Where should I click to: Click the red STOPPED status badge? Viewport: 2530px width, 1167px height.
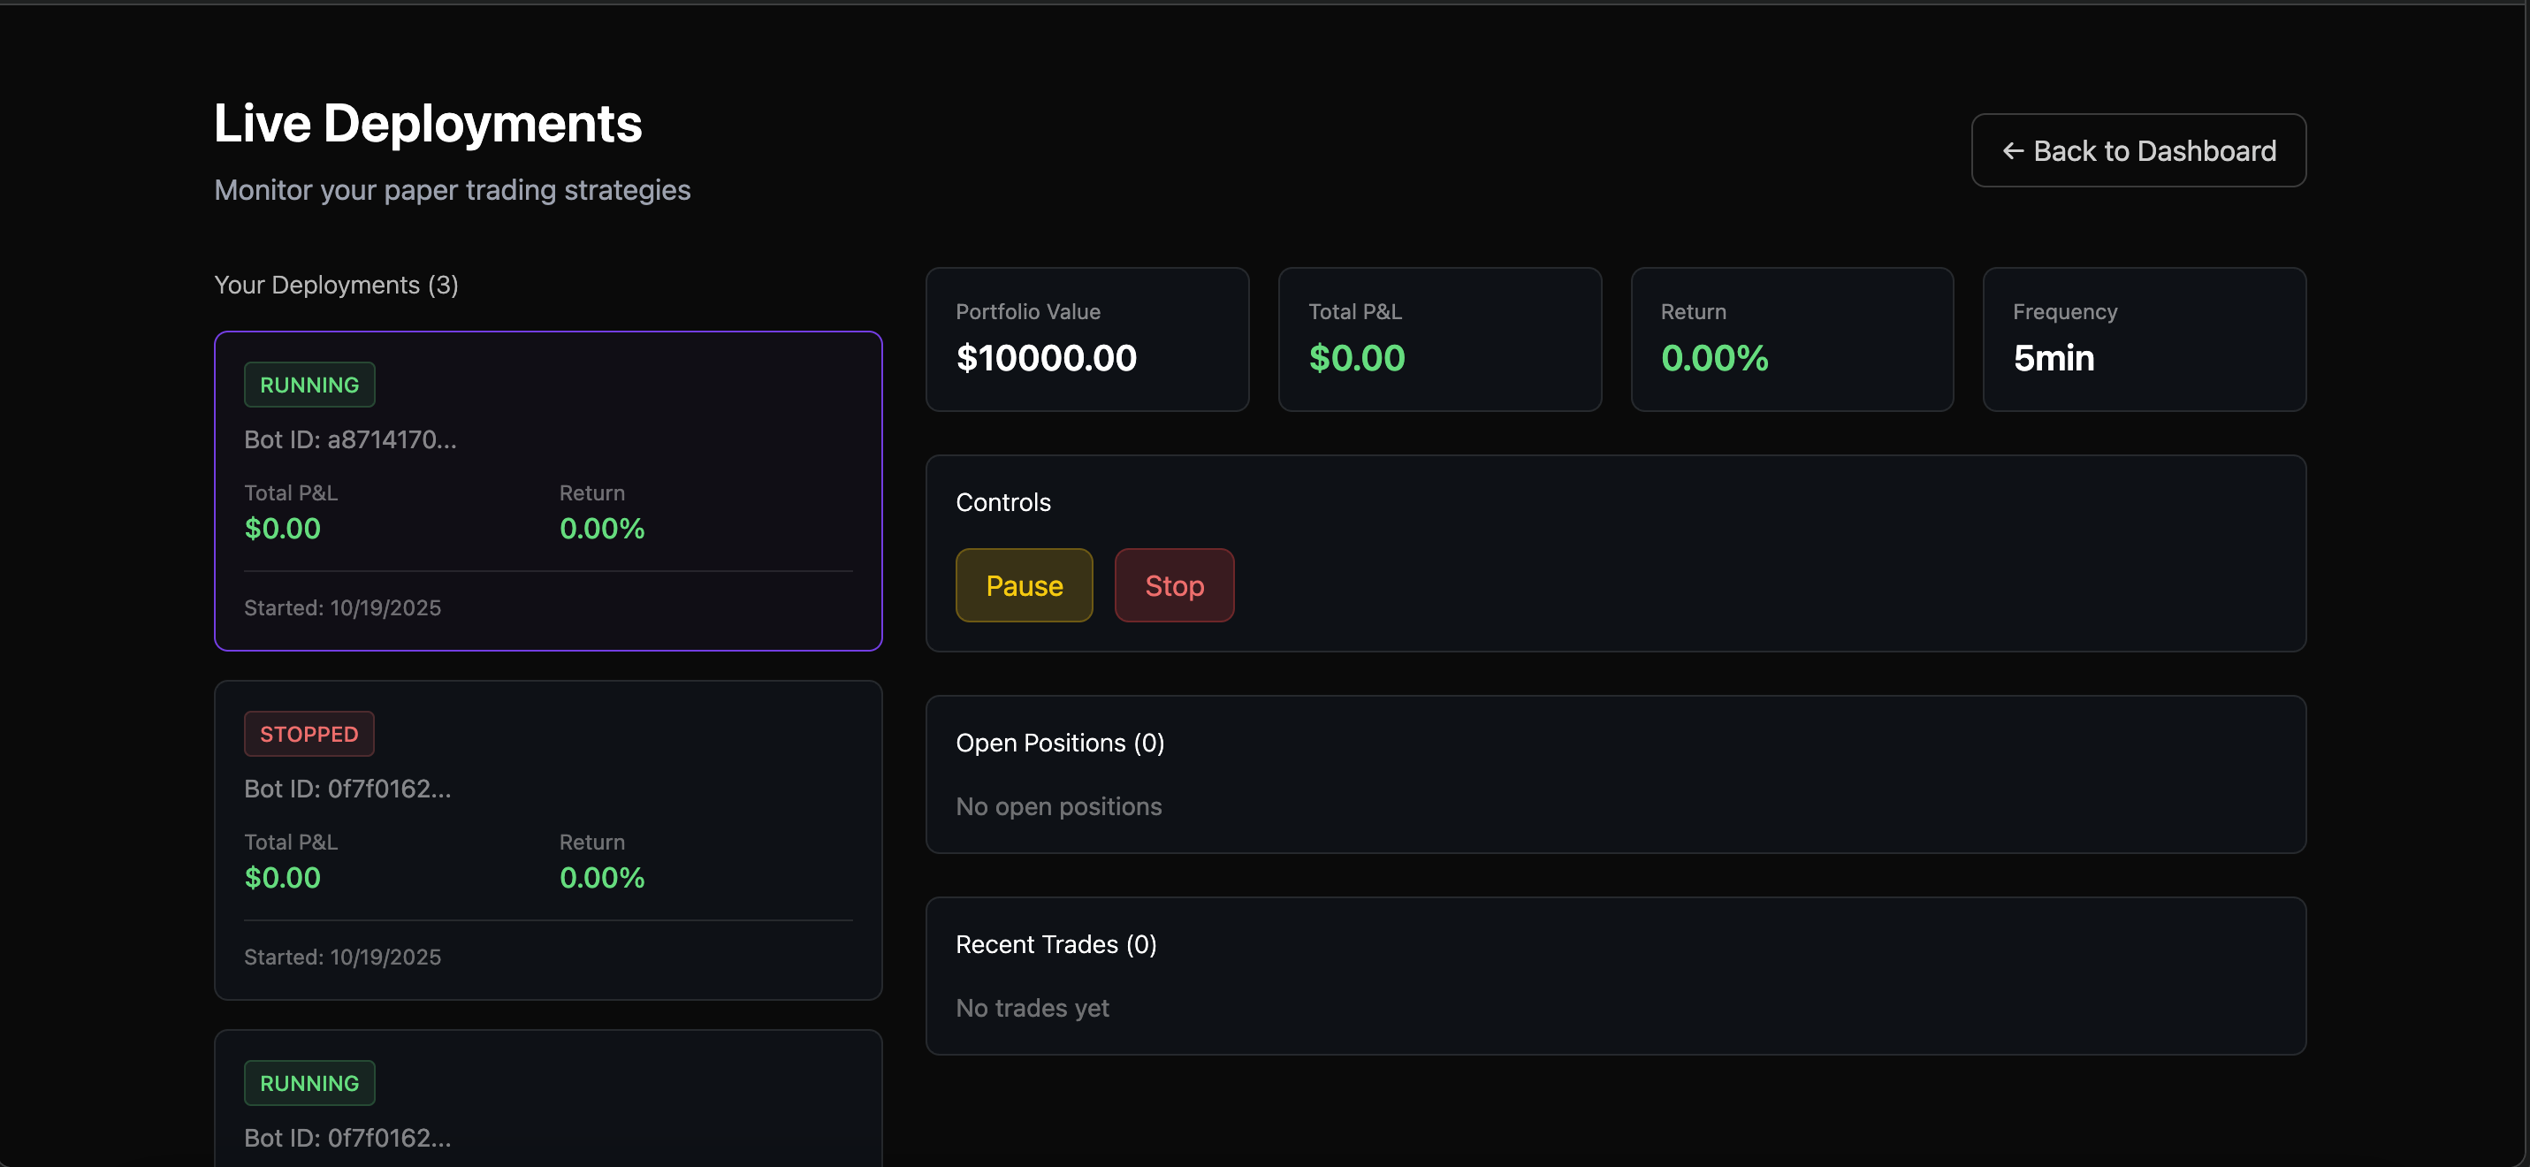coord(309,734)
